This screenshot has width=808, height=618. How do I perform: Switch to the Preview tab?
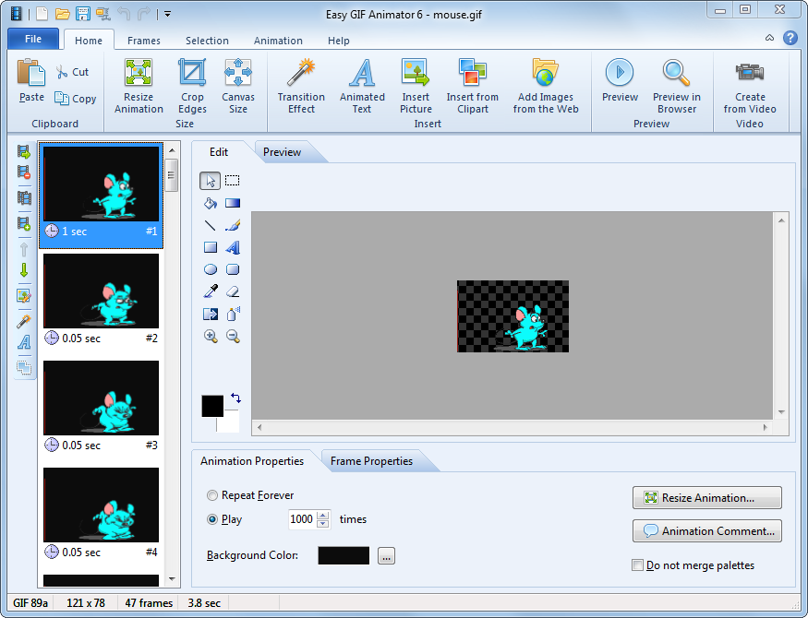[x=282, y=151]
